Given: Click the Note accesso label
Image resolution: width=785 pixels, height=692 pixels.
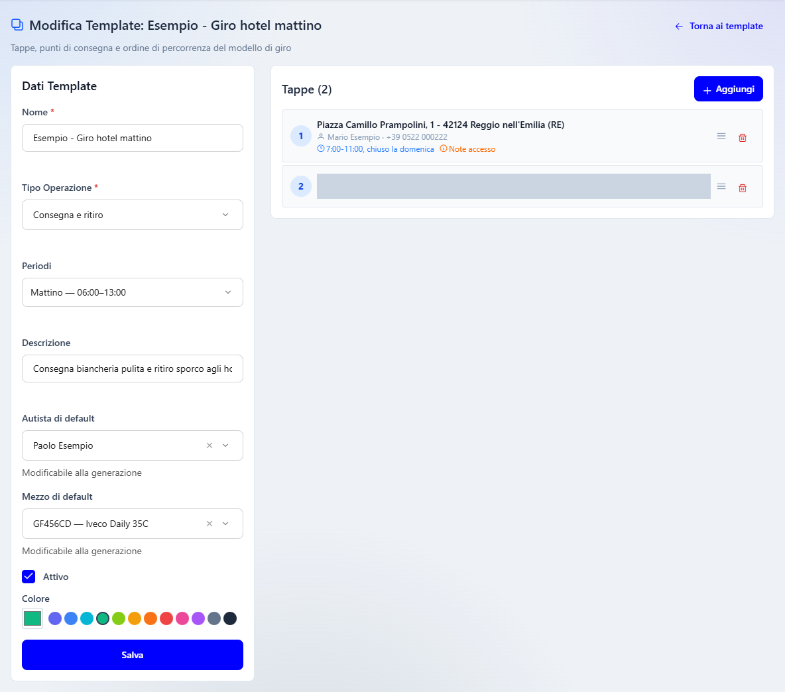Looking at the screenshot, I should tap(472, 149).
